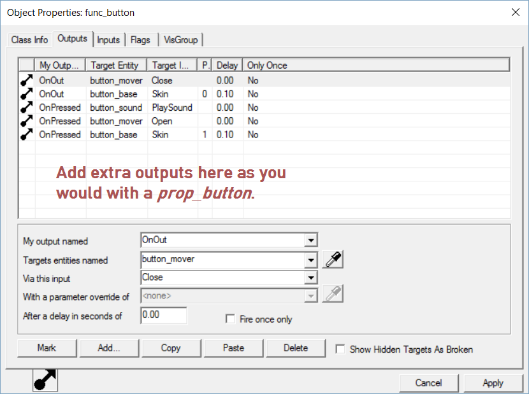
Task: Click 0.10 delay in OnOut row
Action: point(225,94)
